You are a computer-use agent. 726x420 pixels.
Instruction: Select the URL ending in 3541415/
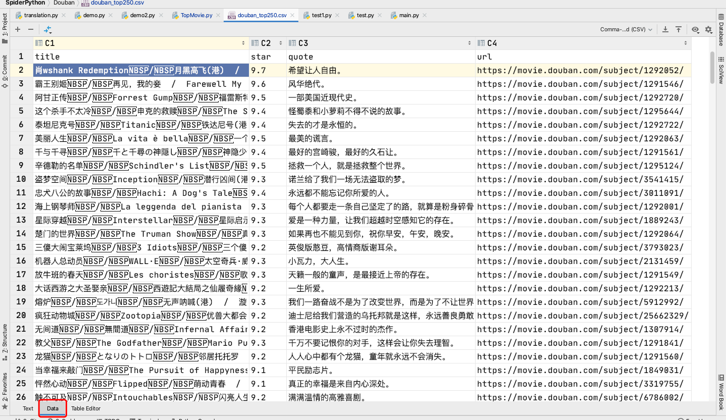(583, 179)
